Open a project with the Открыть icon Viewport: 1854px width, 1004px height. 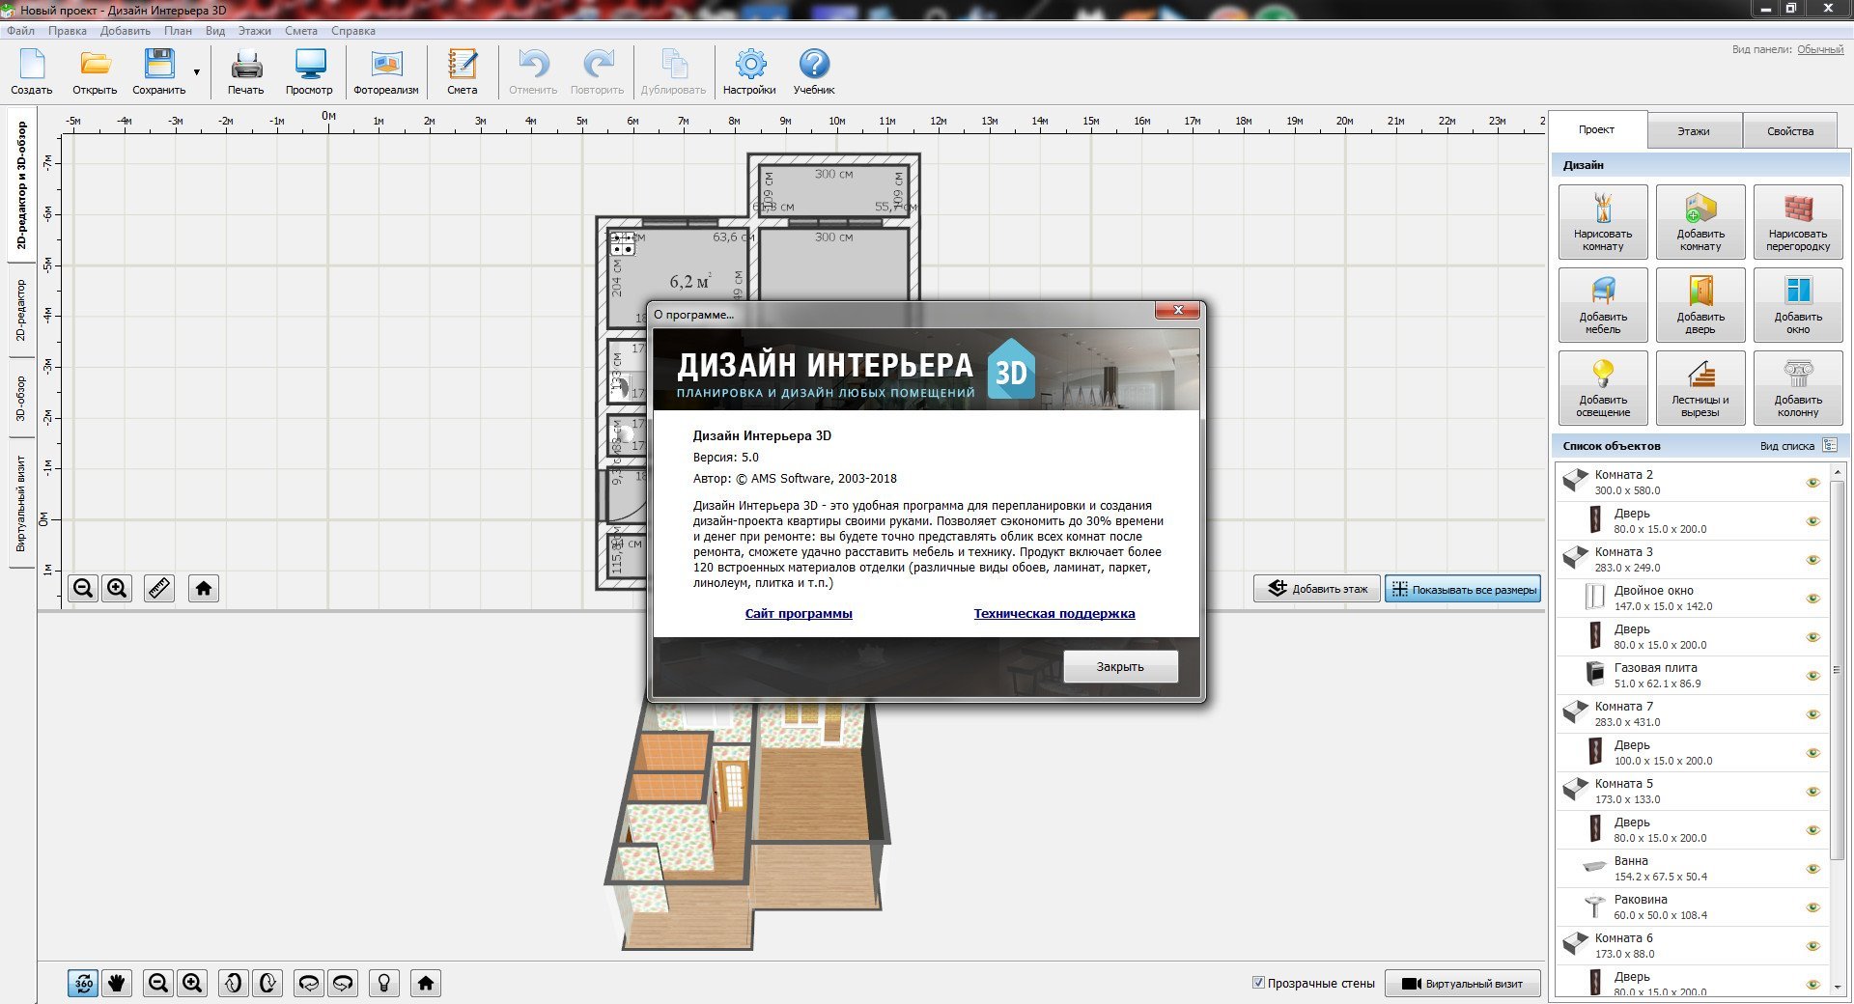[95, 72]
